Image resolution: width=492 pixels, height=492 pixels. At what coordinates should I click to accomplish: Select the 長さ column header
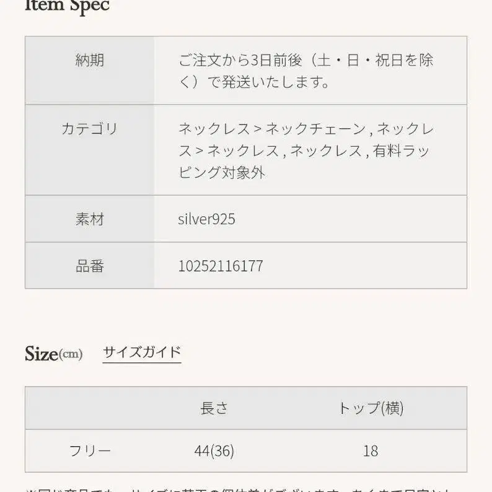(x=214, y=408)
